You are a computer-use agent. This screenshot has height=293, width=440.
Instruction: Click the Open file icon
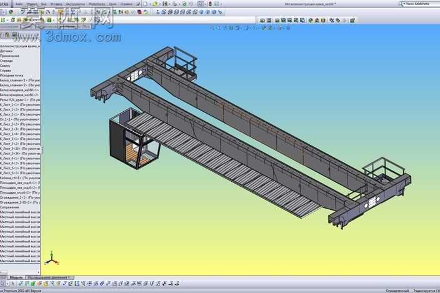(x=155, y=4)
